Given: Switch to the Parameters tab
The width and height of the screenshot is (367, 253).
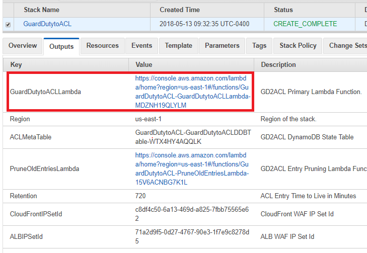Looking at the screenshot, I should coord(222,45).
